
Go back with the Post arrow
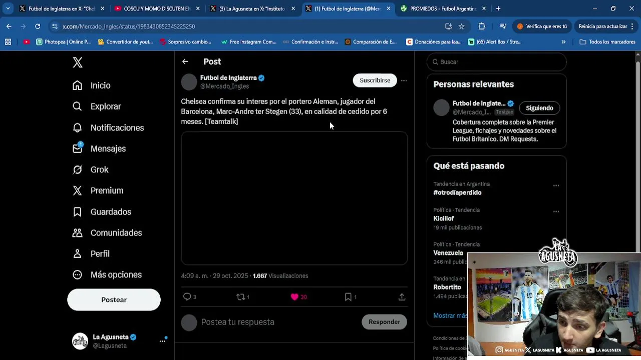tap(185, 61)
